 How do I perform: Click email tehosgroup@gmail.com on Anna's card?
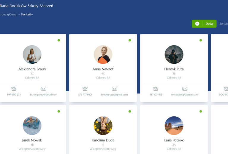pos(114,94)
